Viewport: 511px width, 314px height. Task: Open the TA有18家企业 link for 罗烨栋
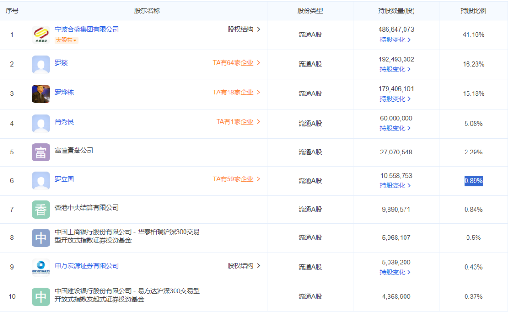(x=237, y=93)
